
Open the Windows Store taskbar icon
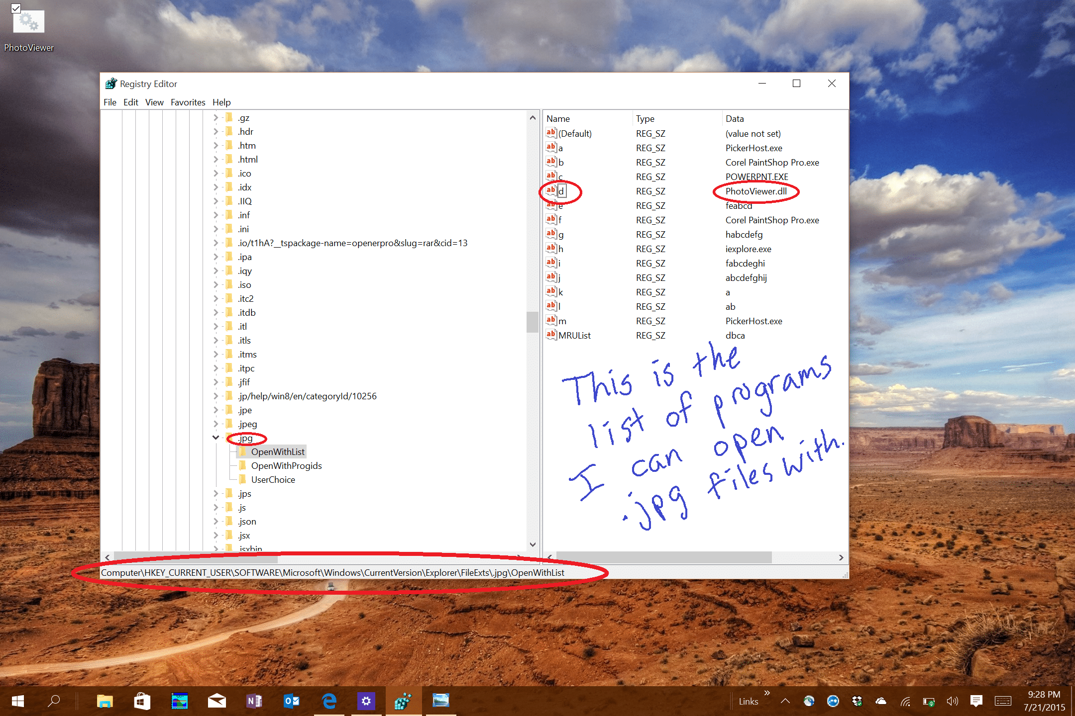coord(142,701)
